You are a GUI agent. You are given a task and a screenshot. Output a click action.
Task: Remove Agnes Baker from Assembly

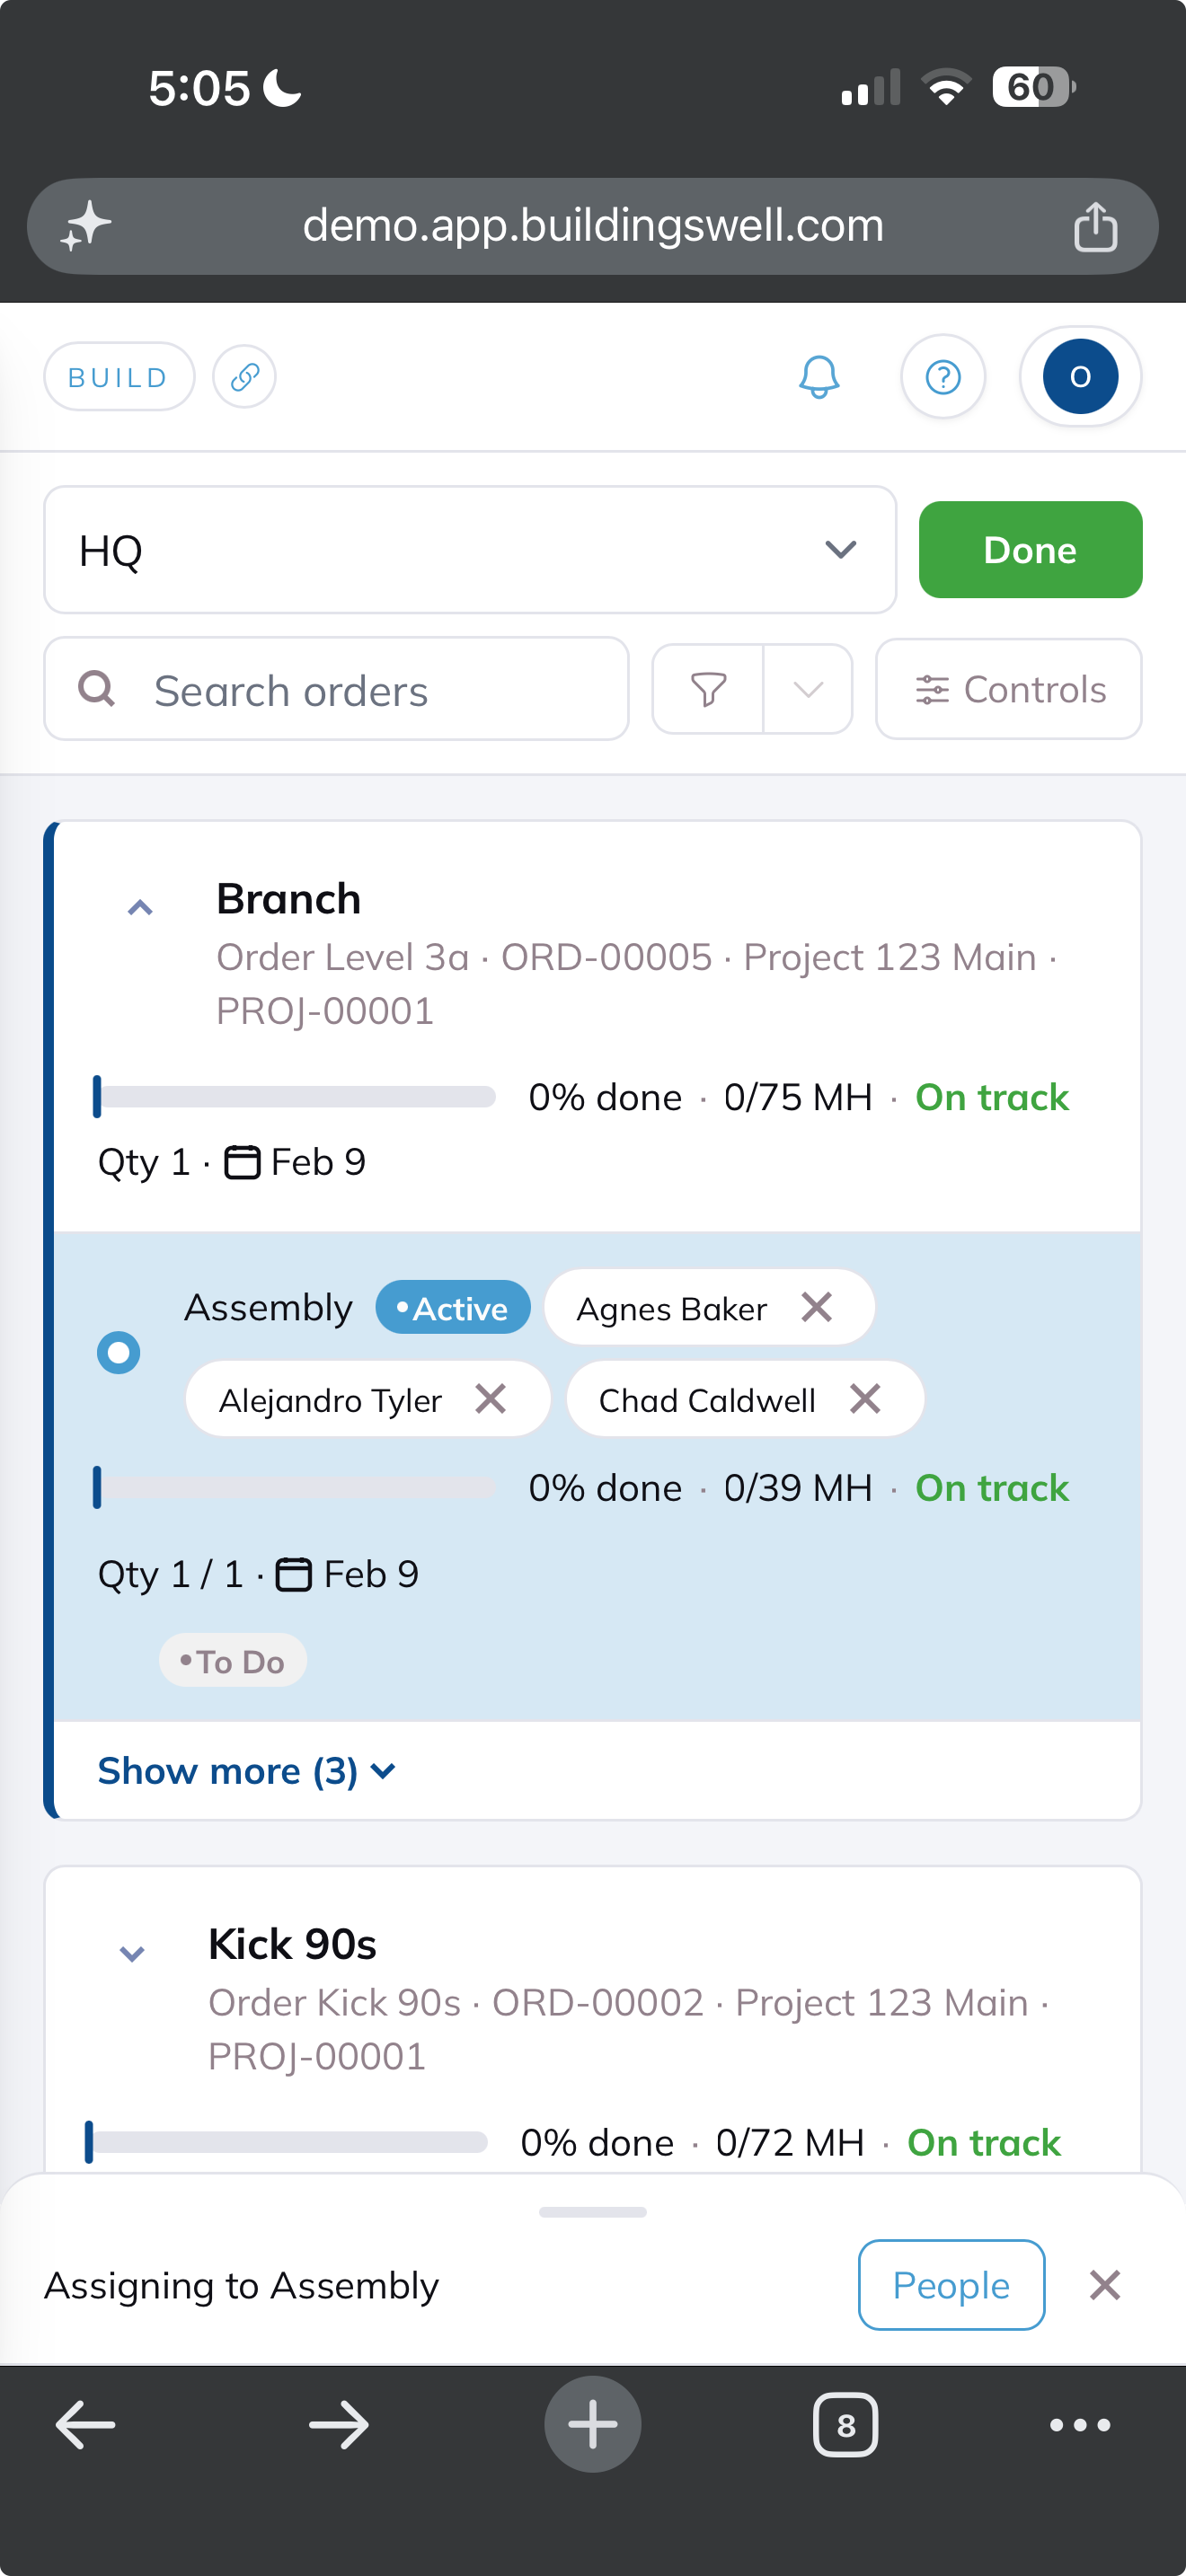817,1307
